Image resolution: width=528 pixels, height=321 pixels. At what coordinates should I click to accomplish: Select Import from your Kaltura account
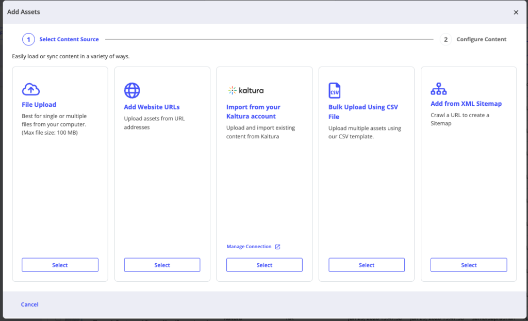[265, 265]
